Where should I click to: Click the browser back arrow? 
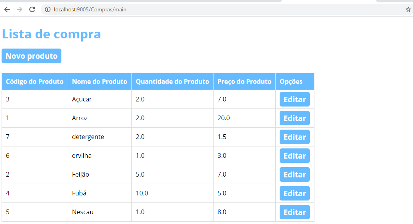tap(7, 9)
